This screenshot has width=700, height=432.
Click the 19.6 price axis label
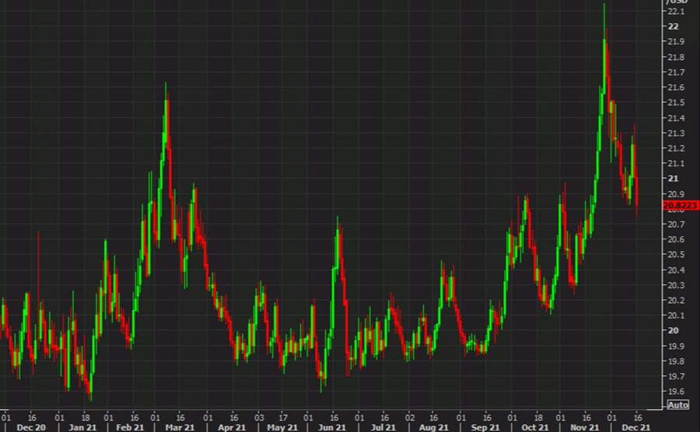tap(676, 392)
